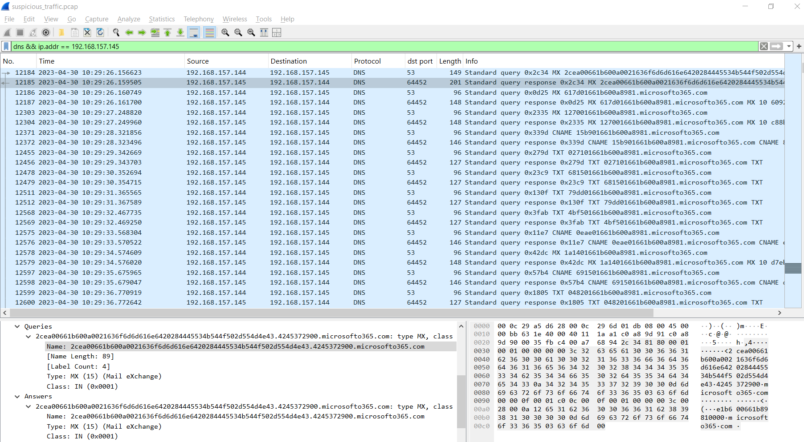The image size is (804, 442).
Task: Collapse the Queries tree section
Action: tap(17, 326)
